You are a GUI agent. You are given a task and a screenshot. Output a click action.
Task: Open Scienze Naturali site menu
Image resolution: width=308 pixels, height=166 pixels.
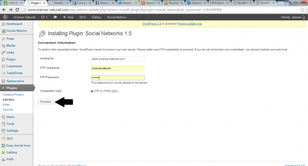pyautogui.click(x=24, y=17)
